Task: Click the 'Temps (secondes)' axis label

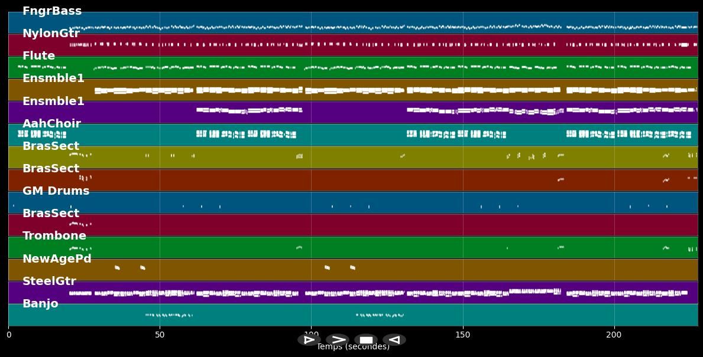Action: click(x=353, y=348)
